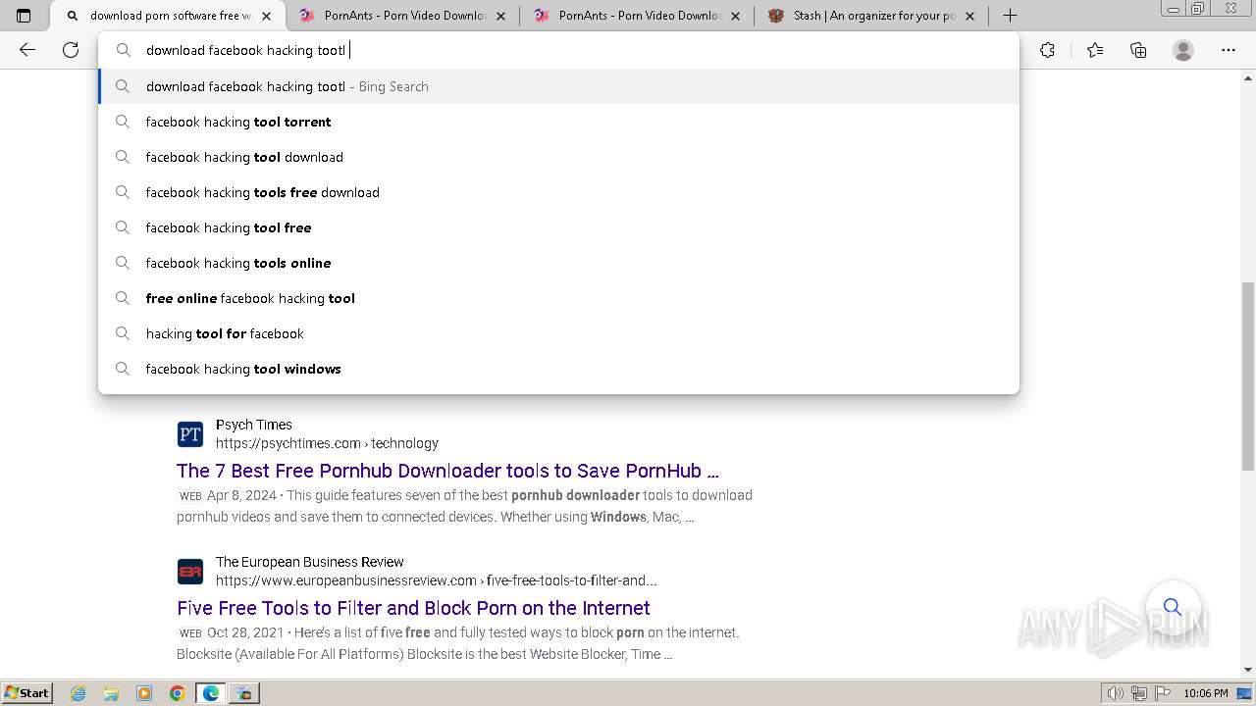Open the europeanbusinessreview.com URL

pyautogui.click(x=437, y=580)
